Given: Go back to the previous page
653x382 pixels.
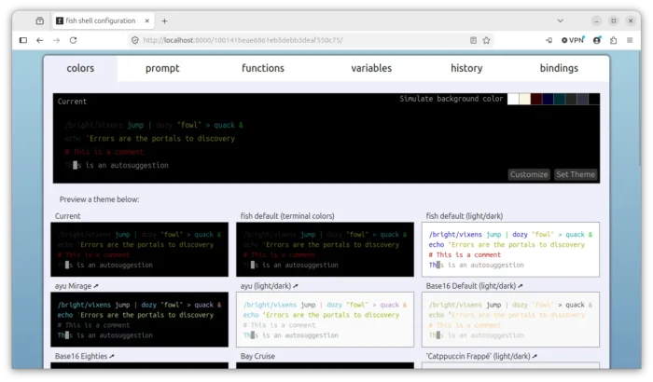Looking at the screenshot, I should (x=39, y=40).
